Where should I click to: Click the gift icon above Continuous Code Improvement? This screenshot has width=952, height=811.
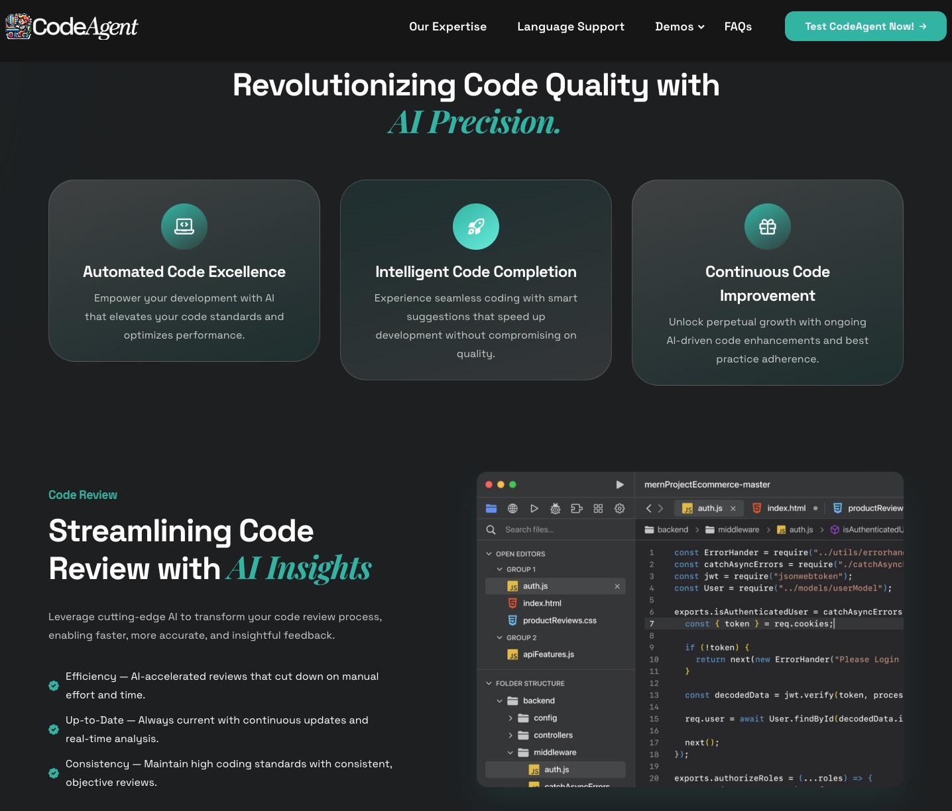(768, 227)
